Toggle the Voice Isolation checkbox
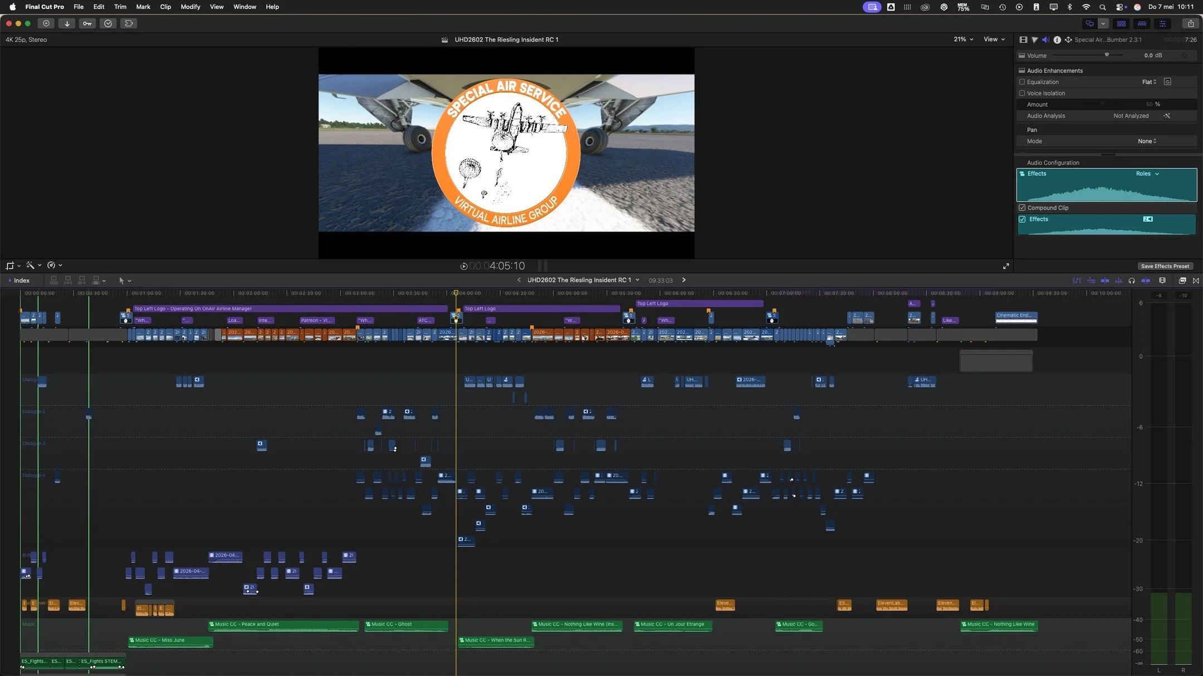 coord(1022,93)
